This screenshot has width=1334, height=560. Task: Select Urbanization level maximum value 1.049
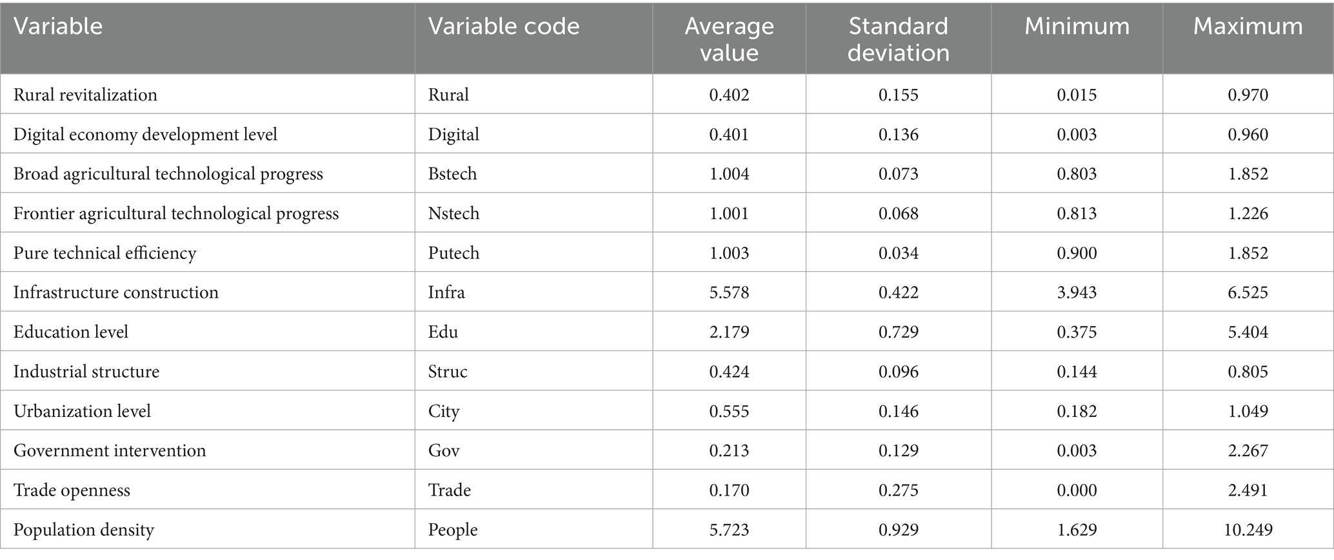(1248, 411)
